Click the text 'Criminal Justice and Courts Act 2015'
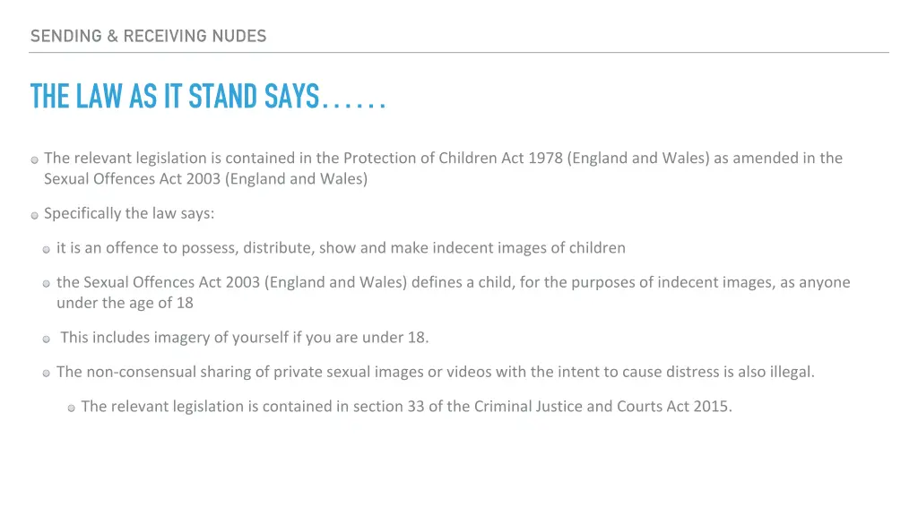918x516 pixels. pyautogui.click(x=603, y=407)
